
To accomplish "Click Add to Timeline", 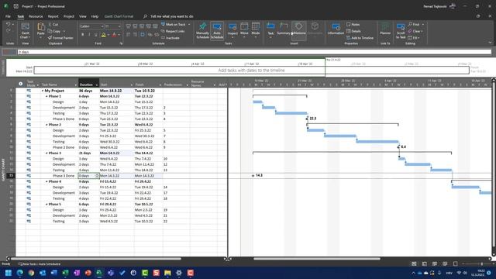I will [360, 38].
